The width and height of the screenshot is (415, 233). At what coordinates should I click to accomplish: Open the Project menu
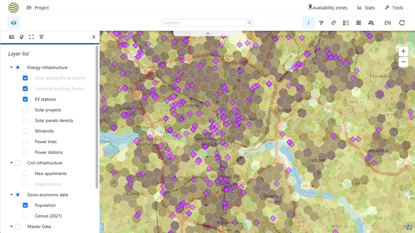point(38,7)
